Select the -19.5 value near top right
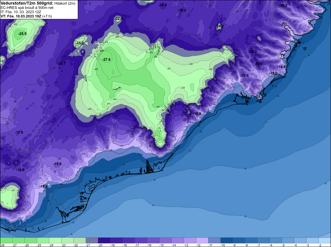The width and height of the screenshot is (331, 247). [283, 6]
